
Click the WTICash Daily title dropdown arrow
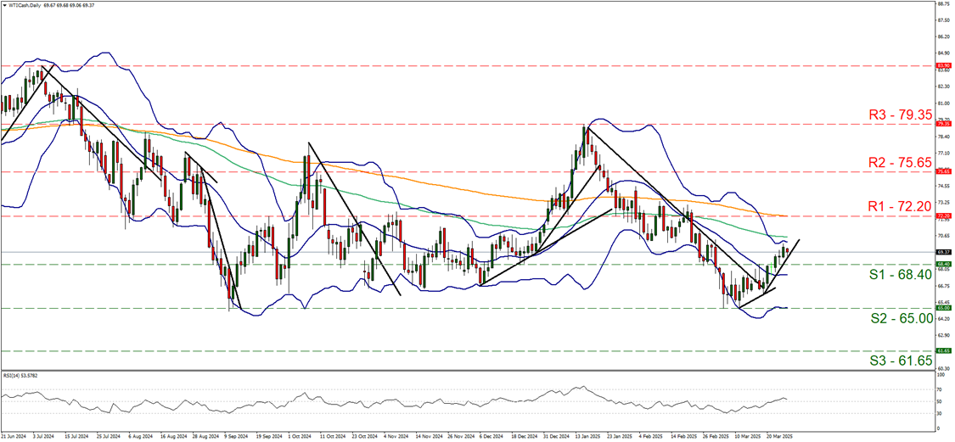pos(4,4)
